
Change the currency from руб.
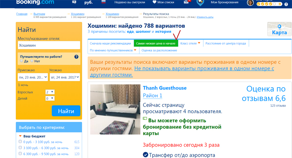pyautogui.click(x=88, y=3)
